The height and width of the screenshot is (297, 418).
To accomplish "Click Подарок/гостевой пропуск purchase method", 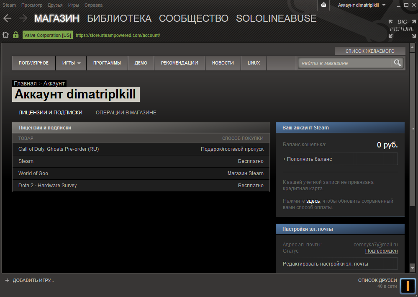I will click(232, 149).
